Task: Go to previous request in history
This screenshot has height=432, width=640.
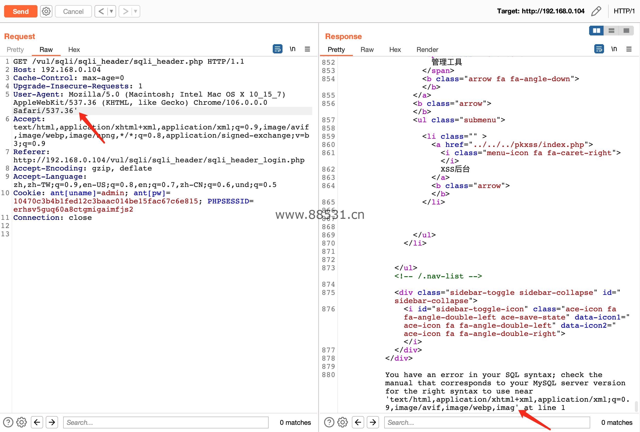Action: pos(101,11)
